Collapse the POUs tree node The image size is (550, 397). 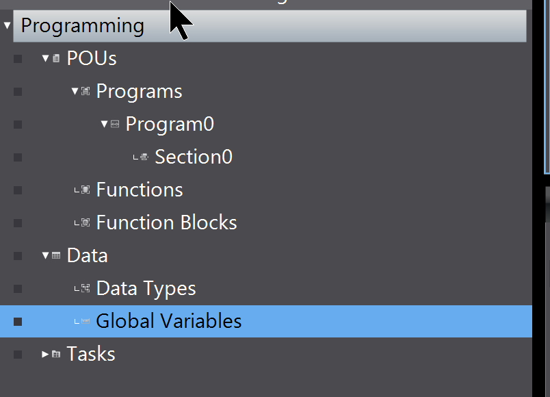[45, 58]
